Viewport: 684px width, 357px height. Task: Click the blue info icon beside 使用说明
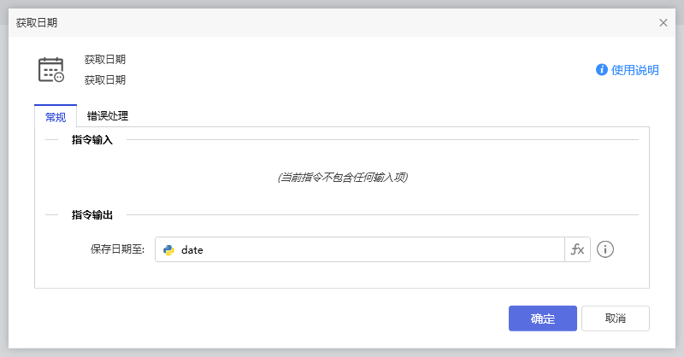coord(602,70)
